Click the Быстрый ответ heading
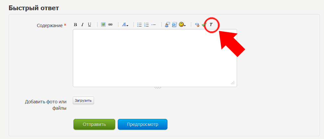This screenshot has width=324, height=139. click(x=34, y=8)
